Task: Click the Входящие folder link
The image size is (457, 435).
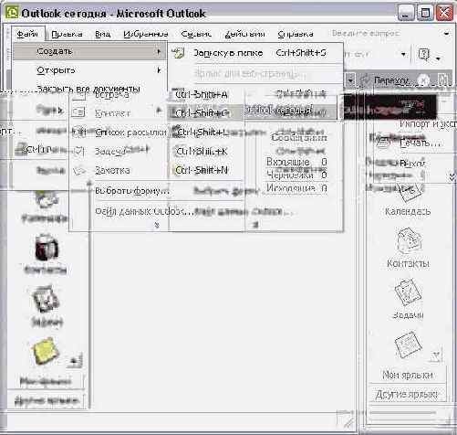Action: click(x=287, y=162)
